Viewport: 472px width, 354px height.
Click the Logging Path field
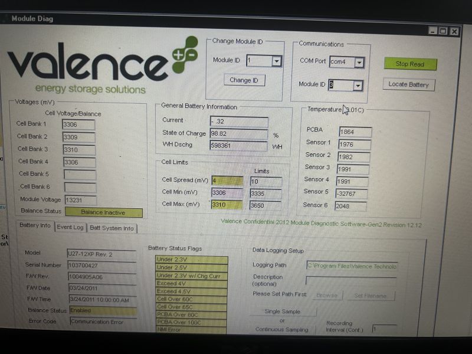[x=352, y=266]
